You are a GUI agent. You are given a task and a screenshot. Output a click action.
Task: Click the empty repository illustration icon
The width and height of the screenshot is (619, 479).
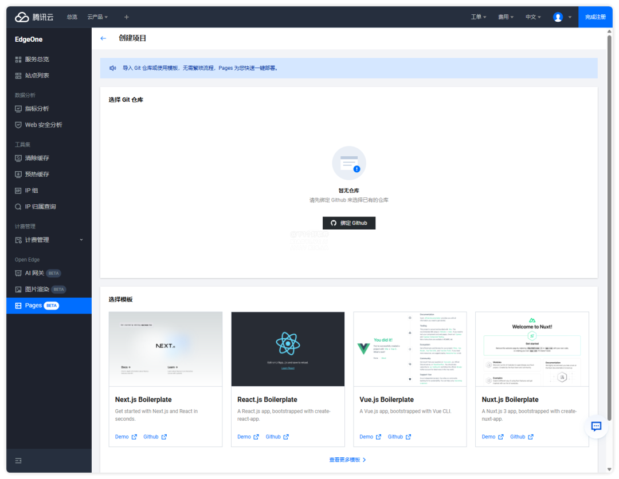click(x=349, y=163)
